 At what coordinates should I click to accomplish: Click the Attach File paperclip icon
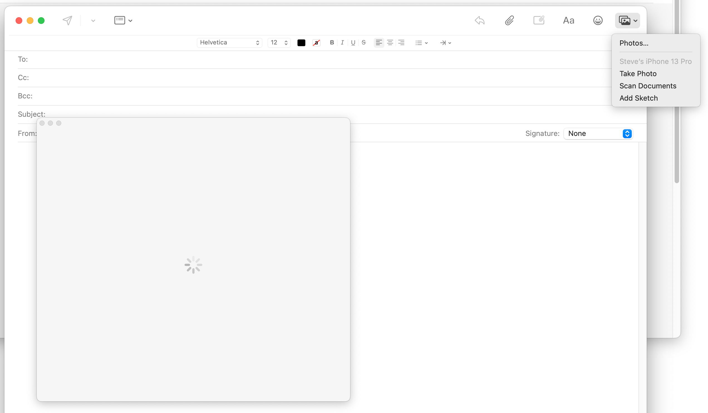point(510,20)
